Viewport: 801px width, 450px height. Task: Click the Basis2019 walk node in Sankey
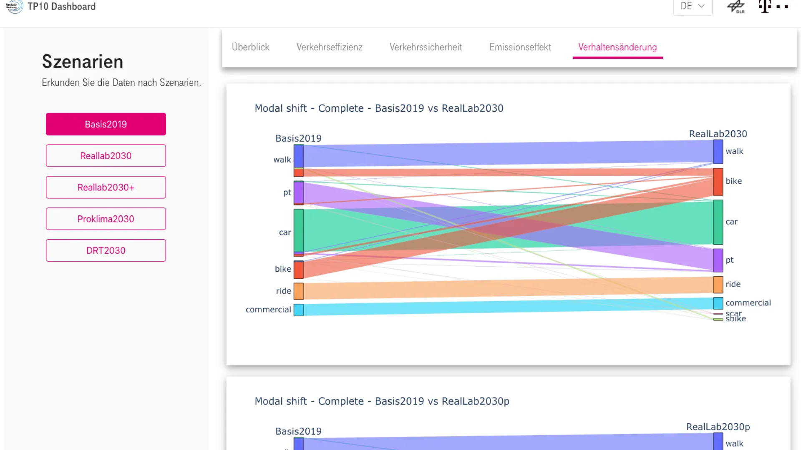tap(299, 160)
